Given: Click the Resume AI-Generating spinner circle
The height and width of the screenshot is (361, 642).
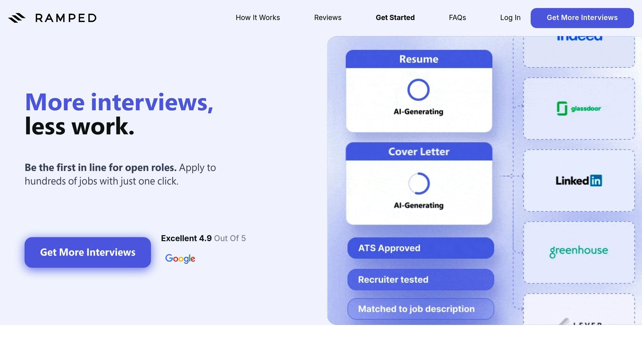Looking at the screenshot, I should pos(418,90).
